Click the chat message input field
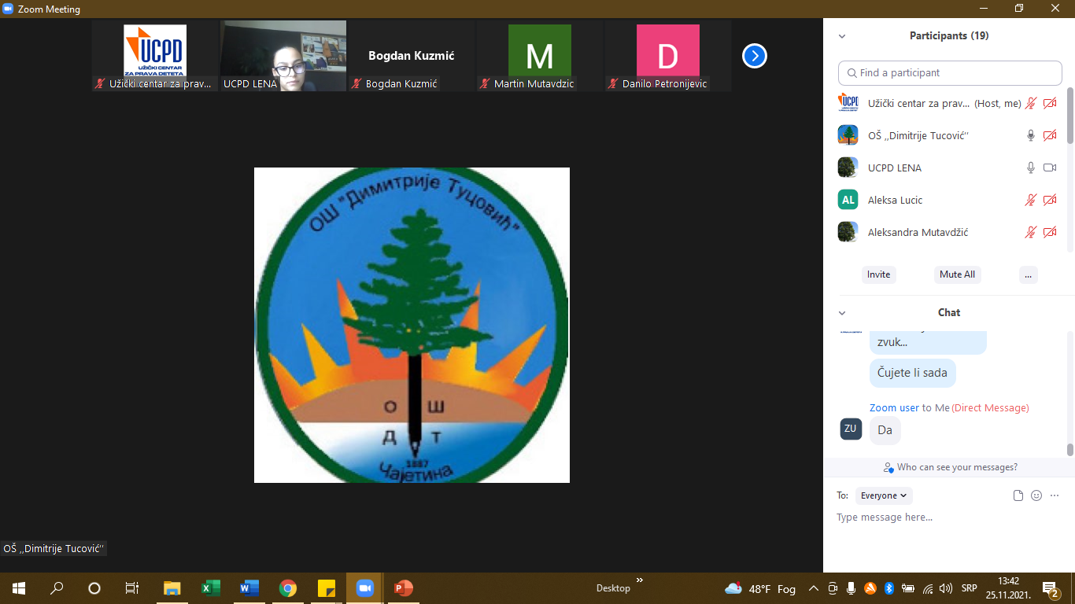Viewport: 1075px width, 604px height. [948, 517]
